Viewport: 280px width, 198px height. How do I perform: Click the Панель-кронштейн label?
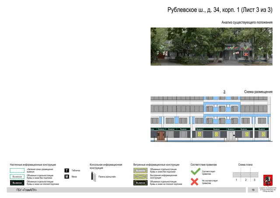pos(107,177)
